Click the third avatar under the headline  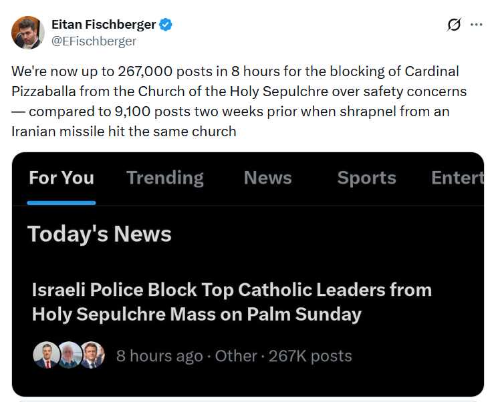pos(92,355)
